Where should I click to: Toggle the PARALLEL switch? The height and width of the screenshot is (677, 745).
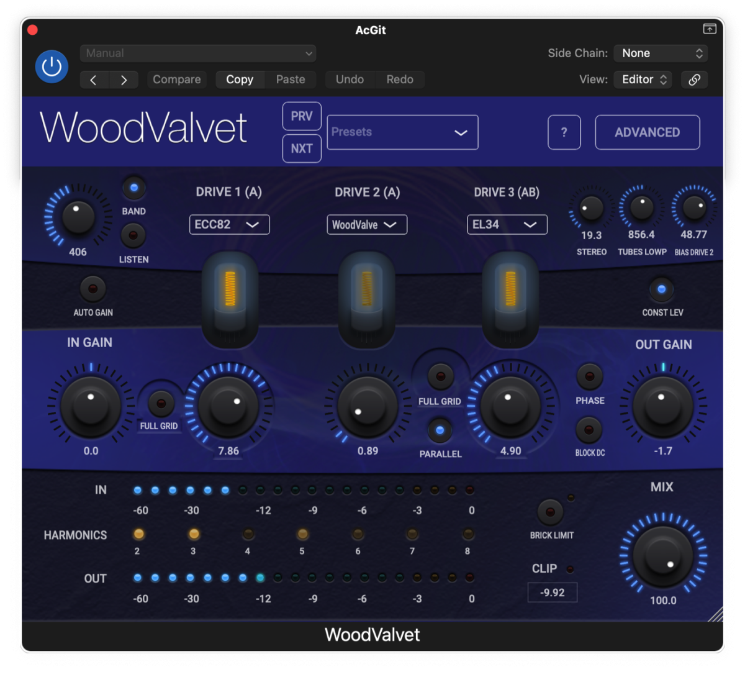440,430
